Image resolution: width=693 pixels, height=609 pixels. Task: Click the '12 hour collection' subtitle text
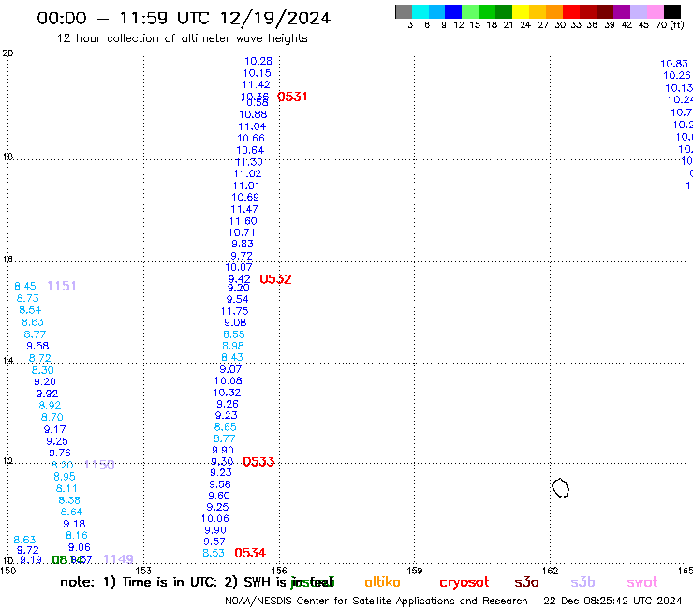coord(182,38)
